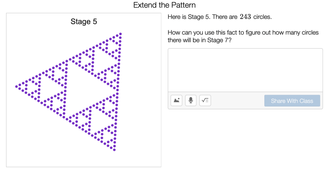The image size is (325, 170).
Task: Select the "Extend the Pattern" heading
Action: coord(164,5)
